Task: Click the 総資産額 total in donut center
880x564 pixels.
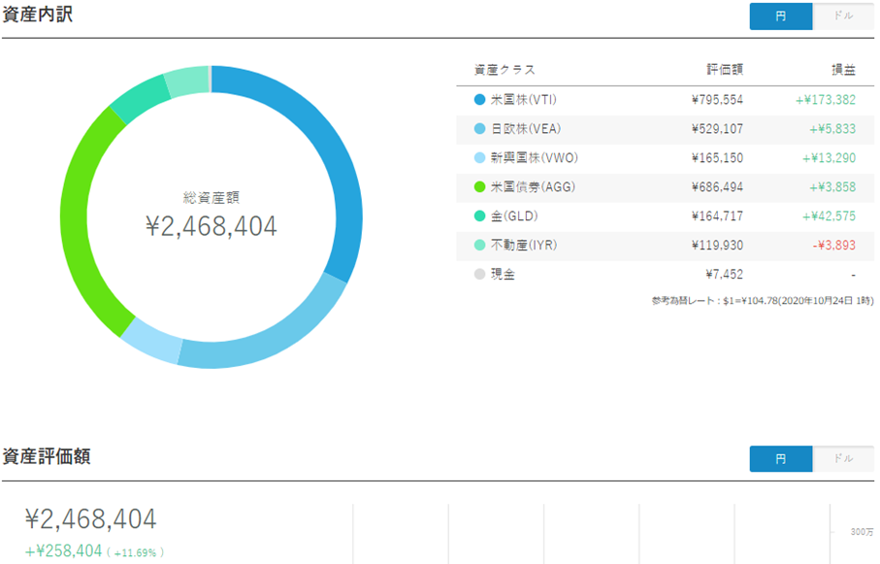Action: tap(211, 225)
